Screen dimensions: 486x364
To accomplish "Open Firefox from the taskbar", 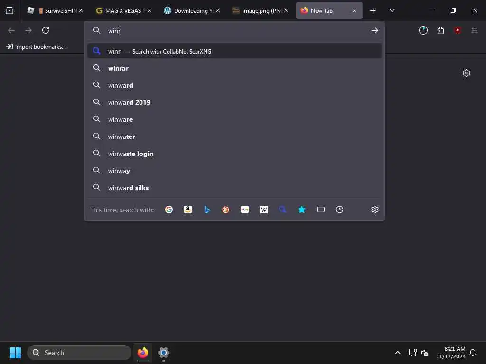I will pyautogui.click(x=142, y=353).
